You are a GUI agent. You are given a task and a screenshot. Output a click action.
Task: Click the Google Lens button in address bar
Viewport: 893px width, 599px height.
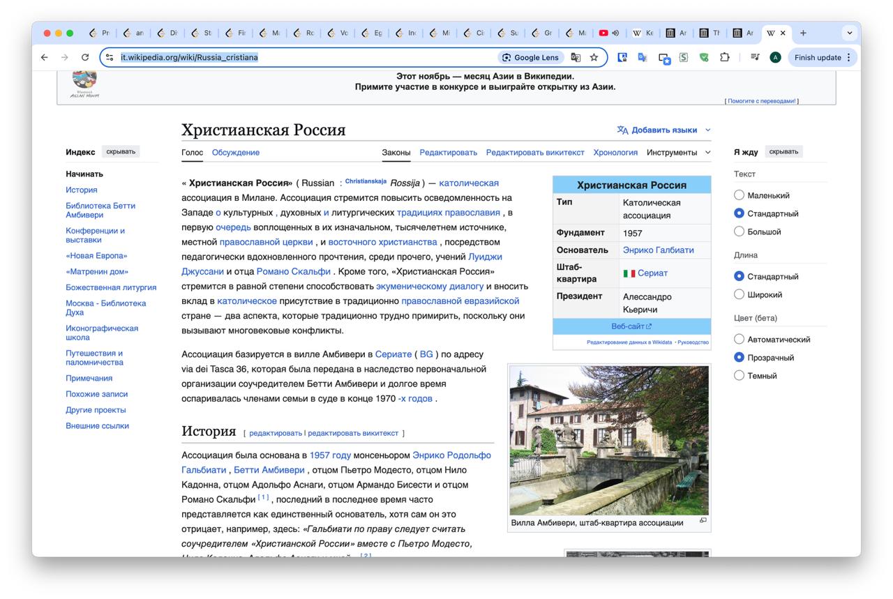530,57
